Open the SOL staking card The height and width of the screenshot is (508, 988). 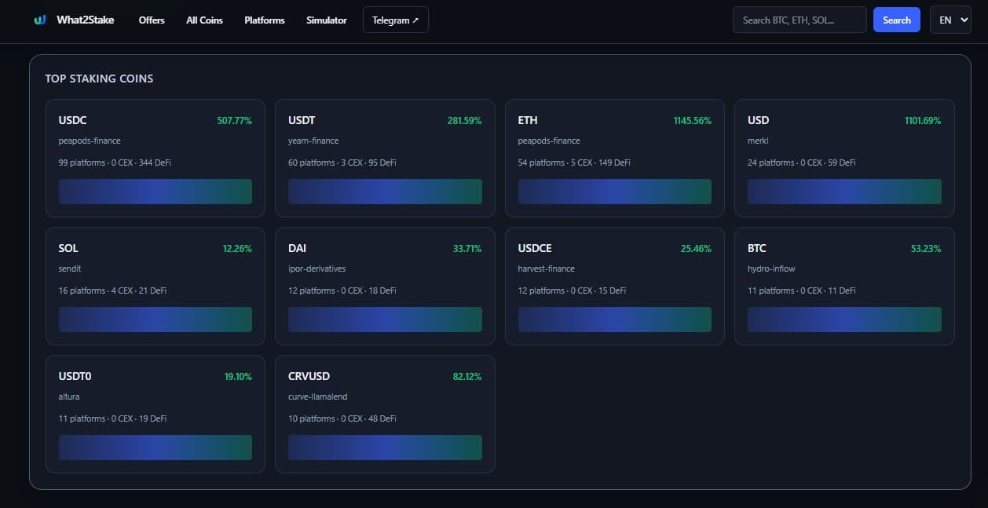pyautogui.click(x=155, y=285)
